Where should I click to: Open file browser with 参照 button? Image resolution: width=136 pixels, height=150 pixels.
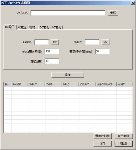[x=113, y=13]
